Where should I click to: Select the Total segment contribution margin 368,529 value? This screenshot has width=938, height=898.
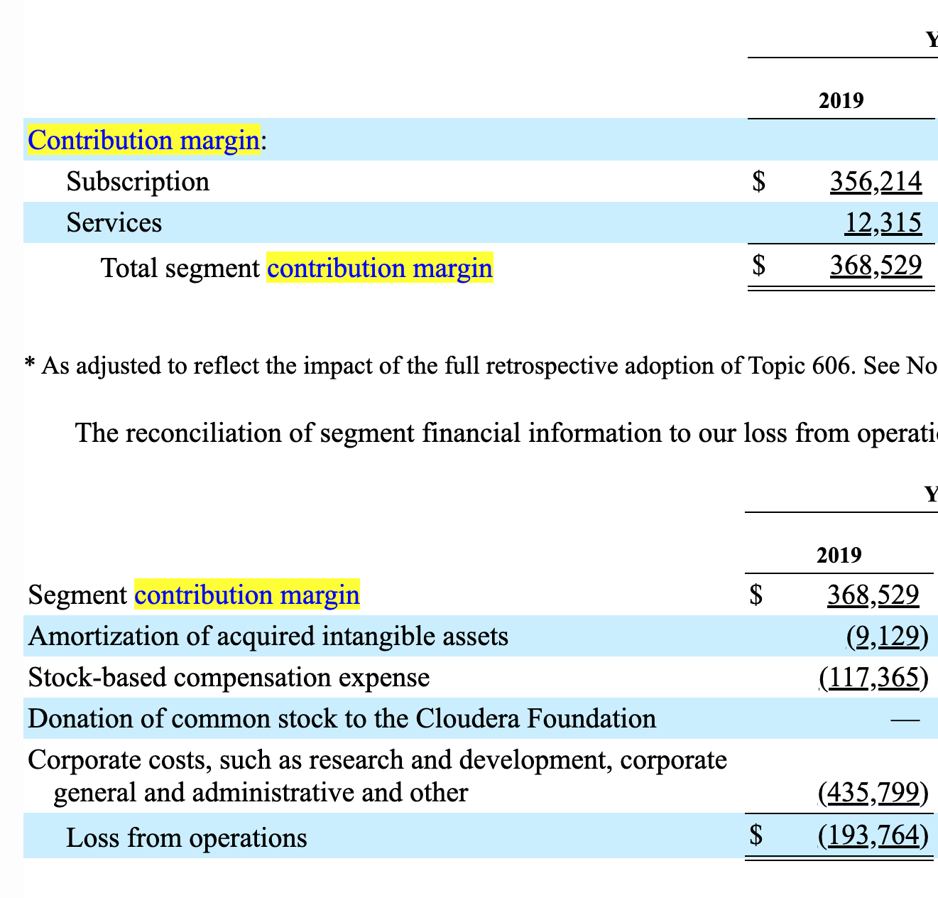point(876,266)
